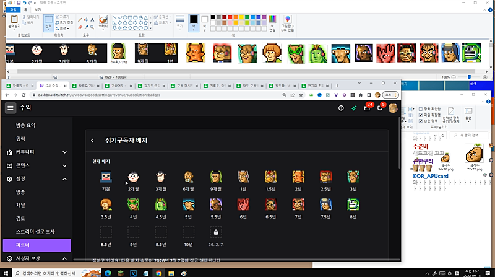Select the Color picker tool in Paint
Image resolution: width=495 pixels, height=277 pixels.
pyautogui.click(x=86, y=27)
